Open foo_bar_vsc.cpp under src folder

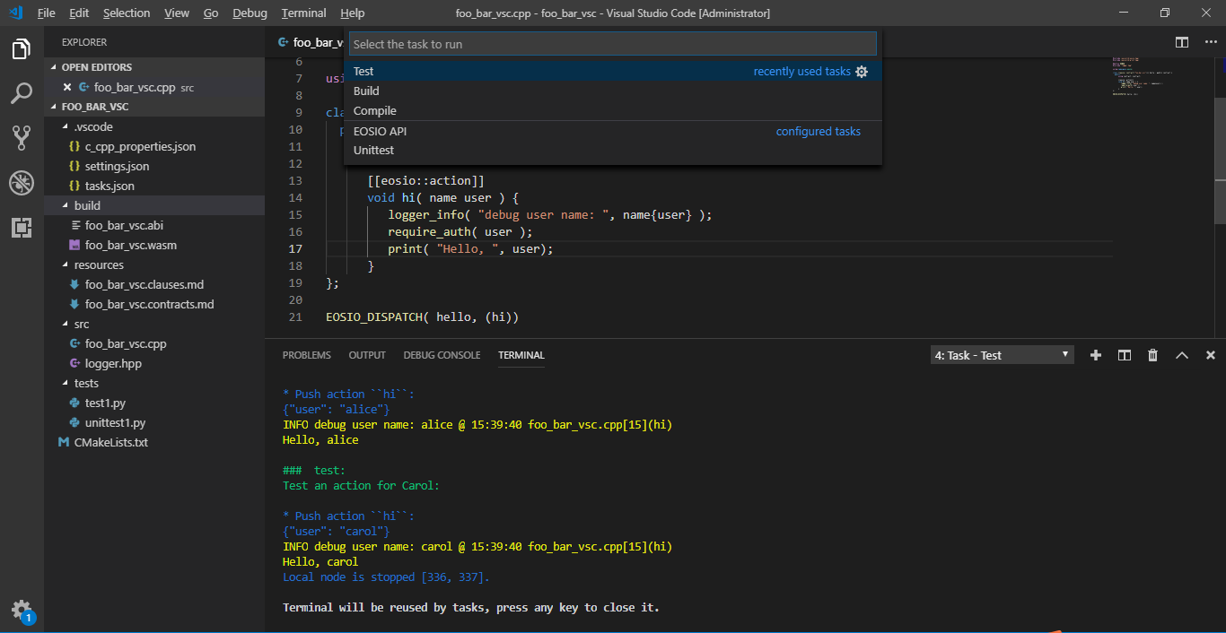(154, 343)
